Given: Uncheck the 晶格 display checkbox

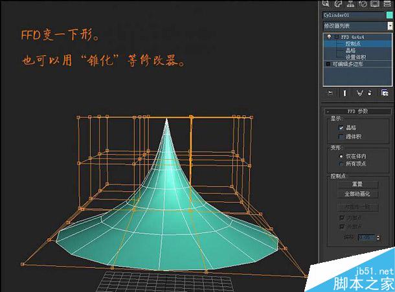Looking at the screenshot, I should (x=341, y=128).
